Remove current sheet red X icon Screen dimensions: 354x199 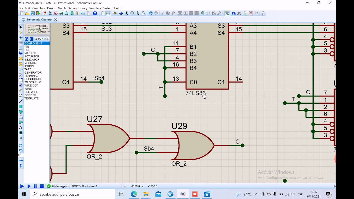pos(251,13)
